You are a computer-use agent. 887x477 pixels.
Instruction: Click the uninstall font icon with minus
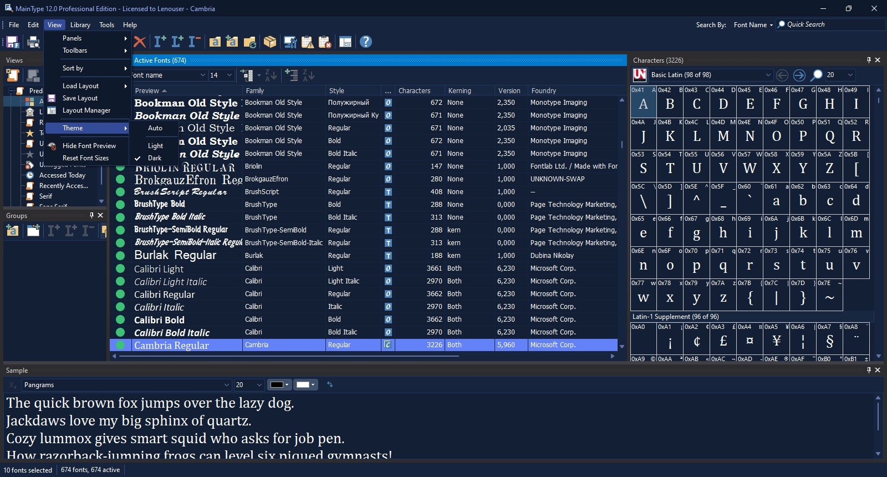[195, 42]
